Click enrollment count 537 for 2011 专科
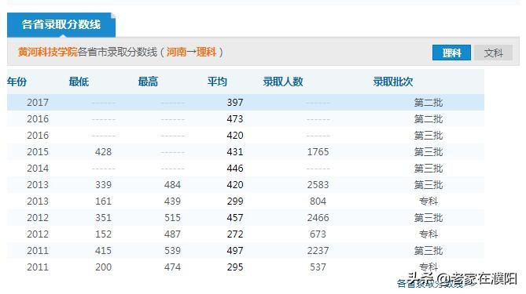Viewport: 526px width, 294px height. pos(318,267)
